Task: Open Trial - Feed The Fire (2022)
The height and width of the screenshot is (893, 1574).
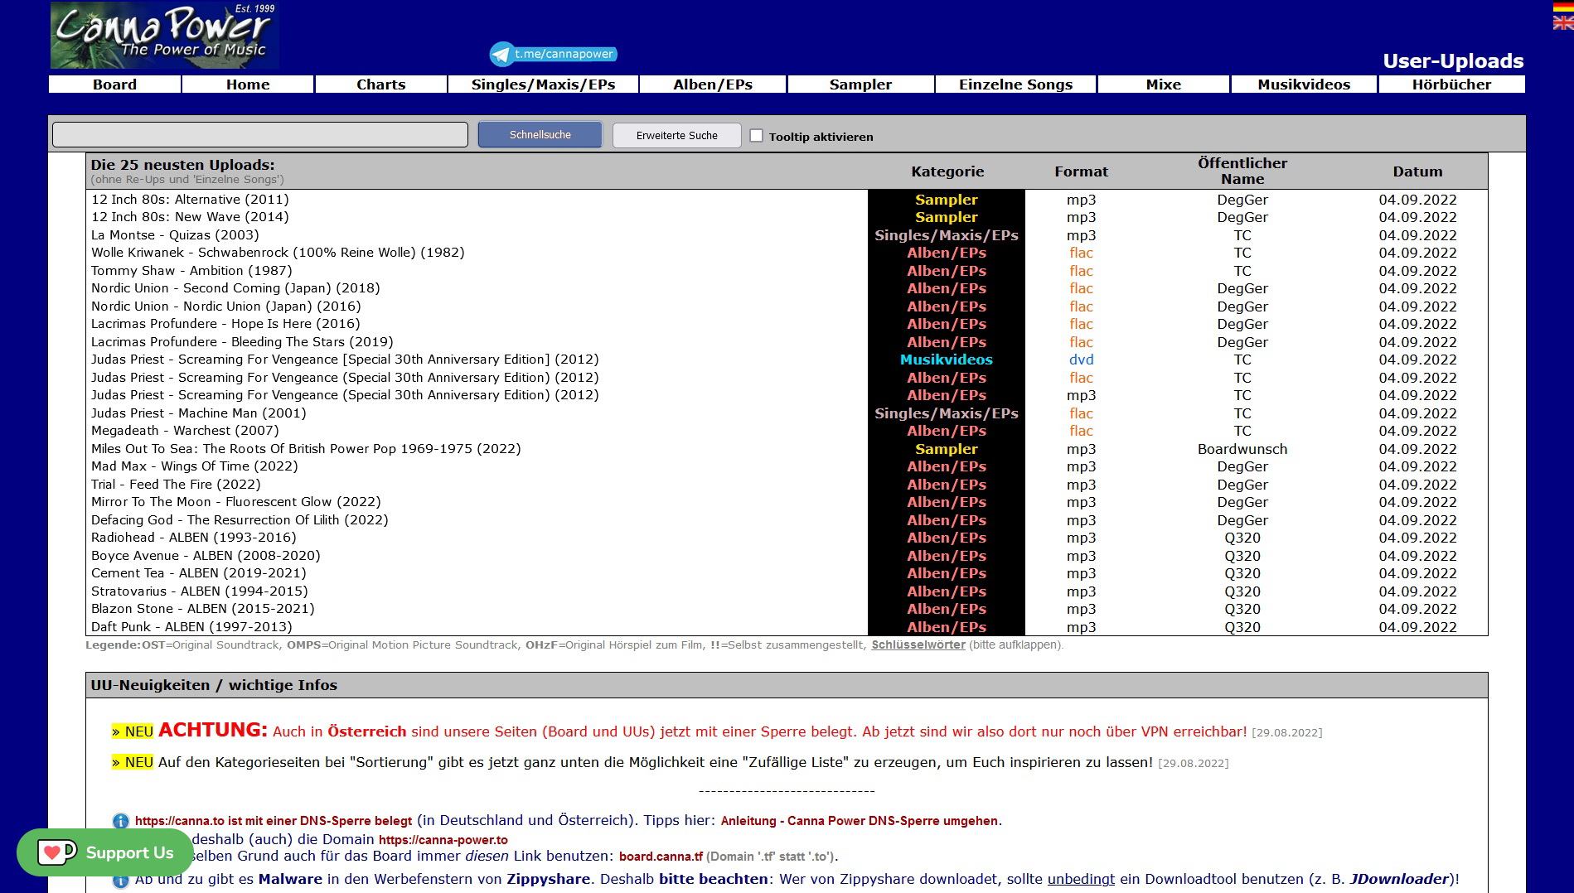Action: pos(176,485)
